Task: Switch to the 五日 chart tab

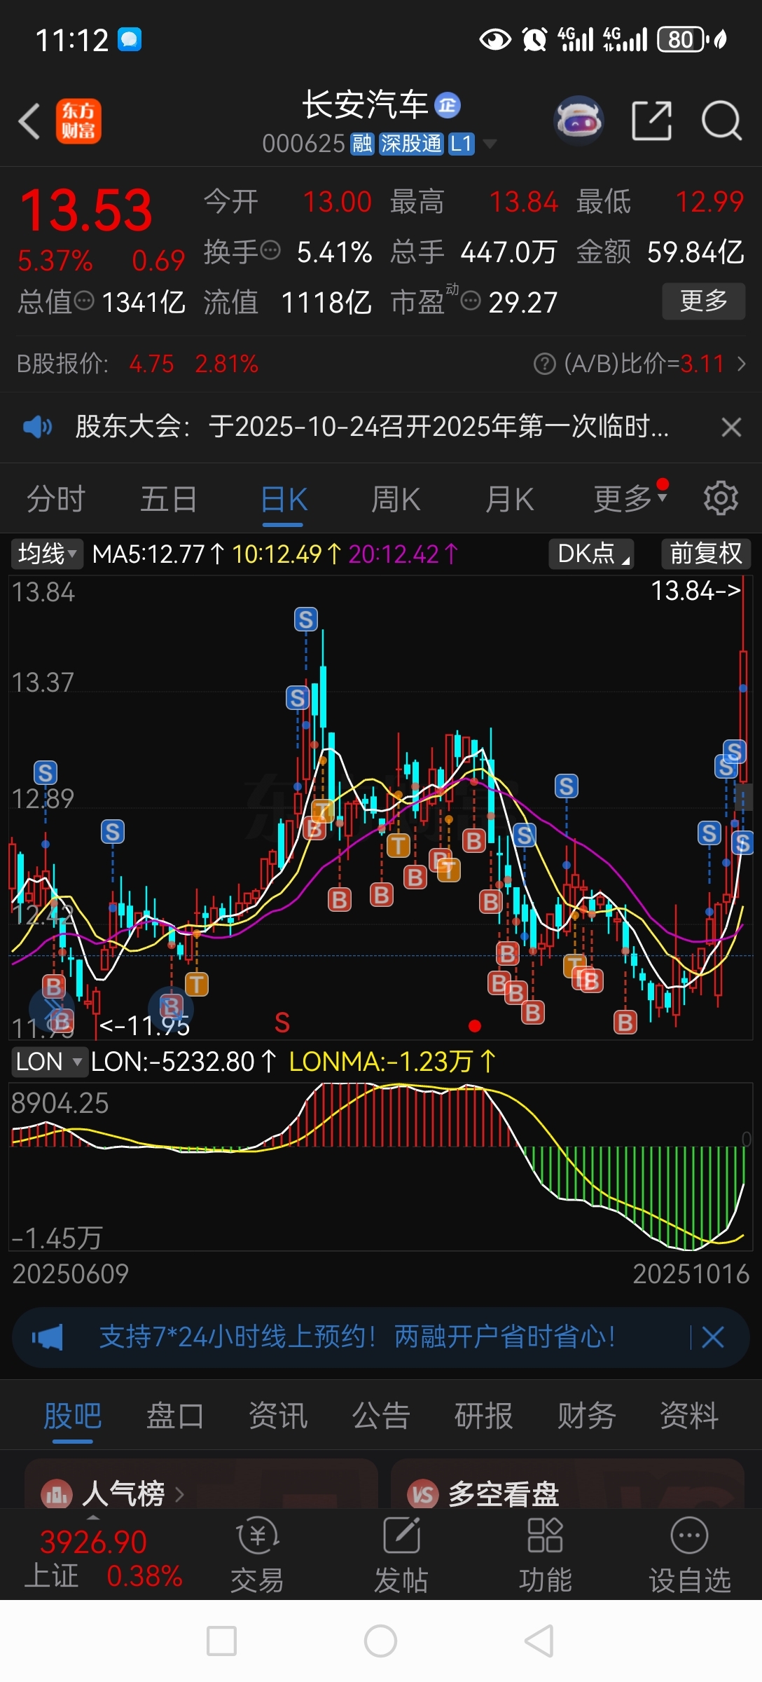Action: [x=169, y=500]
